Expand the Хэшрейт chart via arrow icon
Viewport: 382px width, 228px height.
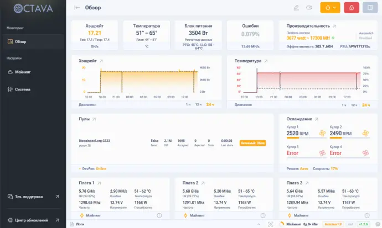(x=101, y=61)
